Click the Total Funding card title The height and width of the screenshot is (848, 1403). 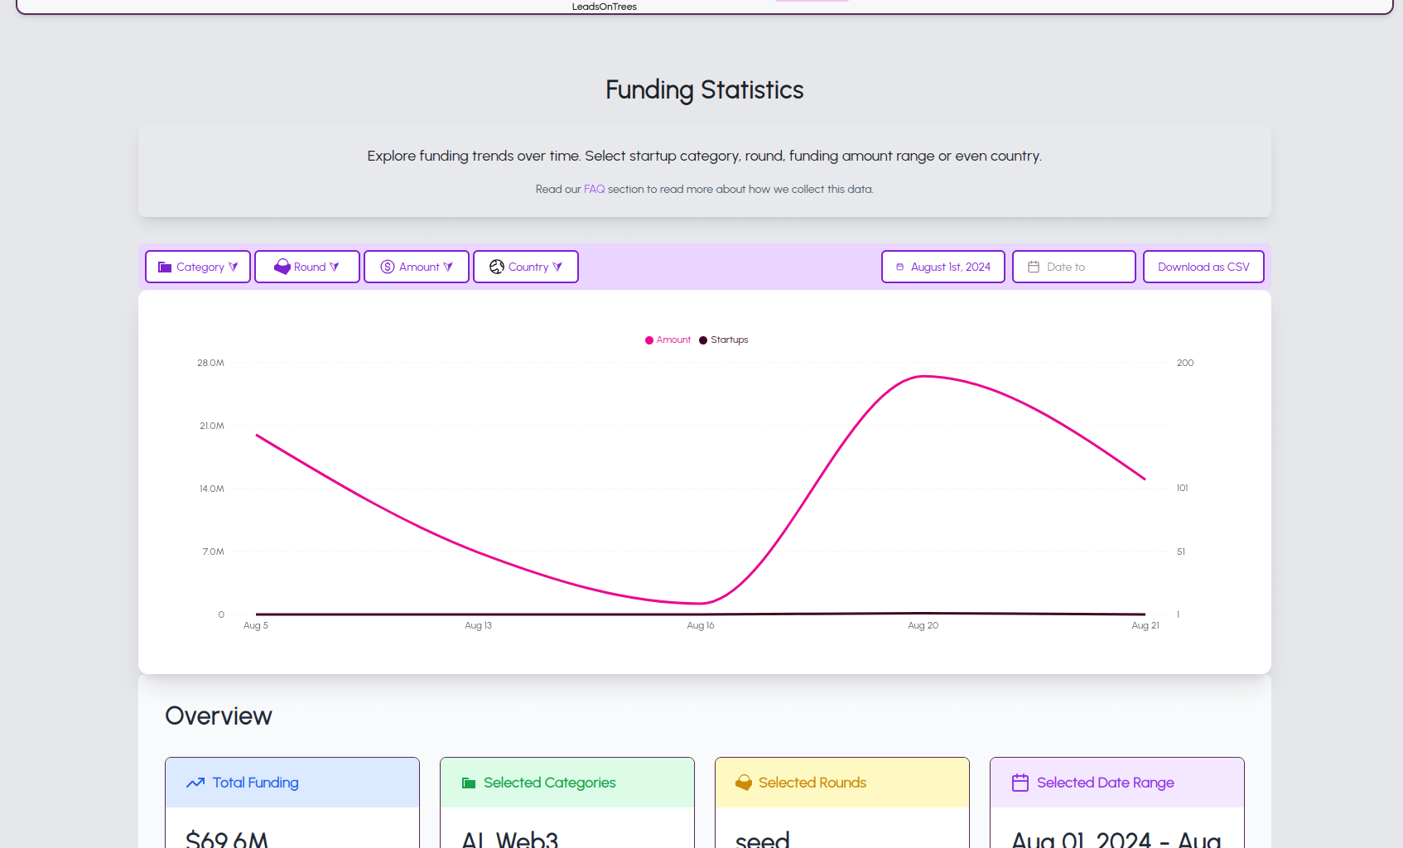pyautogui.click(x=255, y=783)
